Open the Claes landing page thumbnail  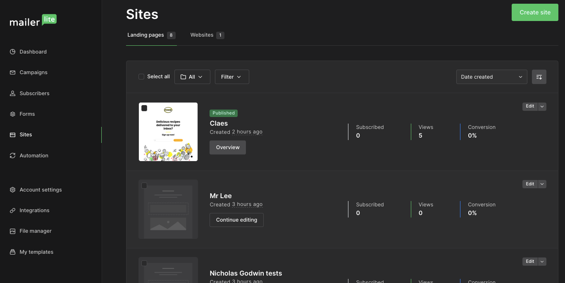(168, 132)
